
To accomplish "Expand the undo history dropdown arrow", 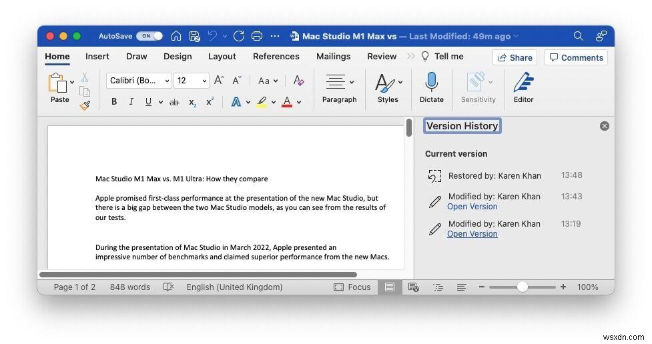I will tap(225, 36).
